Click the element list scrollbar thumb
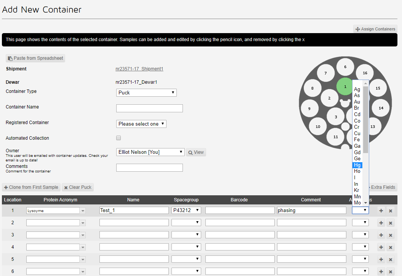The image size is (402, 276). tap(365, 120)
